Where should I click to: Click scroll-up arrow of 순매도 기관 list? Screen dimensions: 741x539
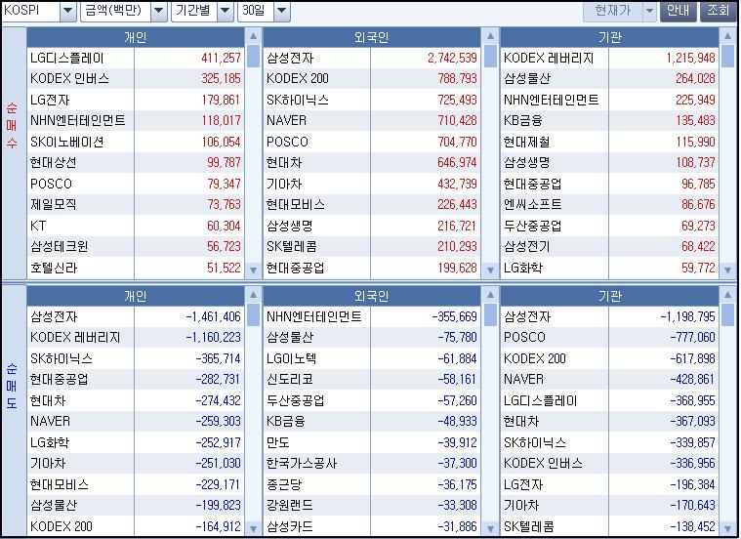click(727, 295)
